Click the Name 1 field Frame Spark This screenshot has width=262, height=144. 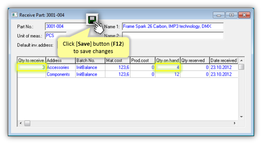coord(173,26)
